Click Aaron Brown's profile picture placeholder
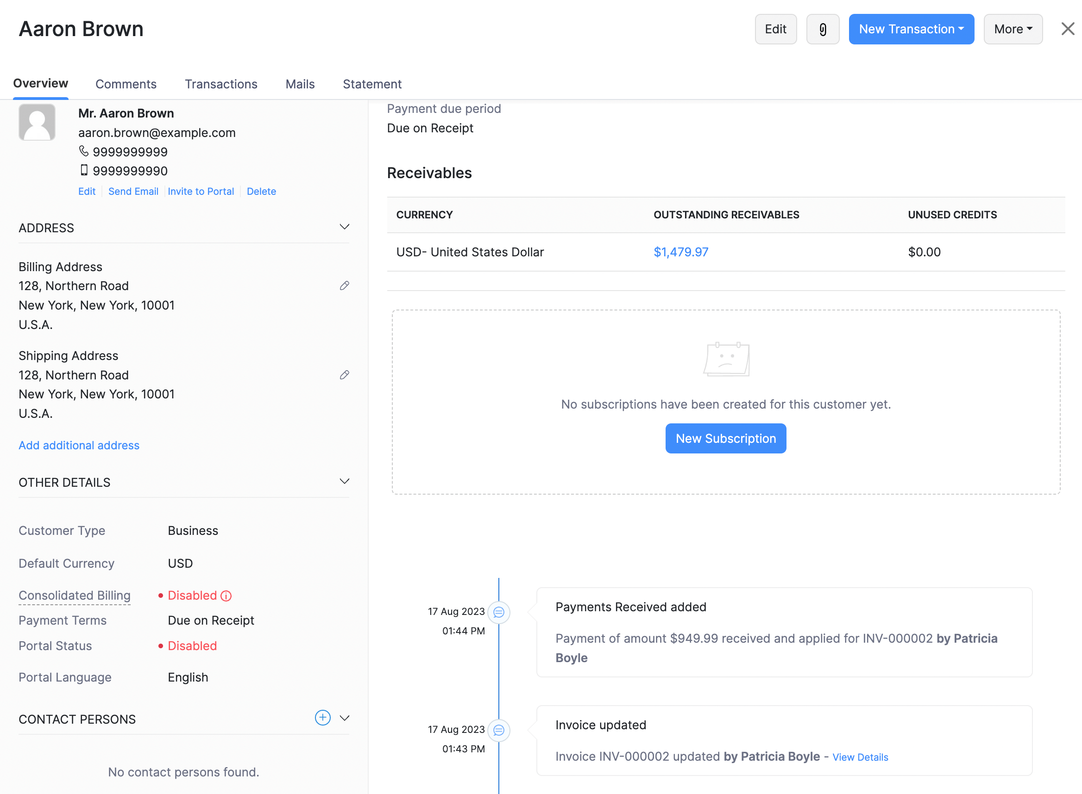1082x794 pixels. click(x=37, y=122)
